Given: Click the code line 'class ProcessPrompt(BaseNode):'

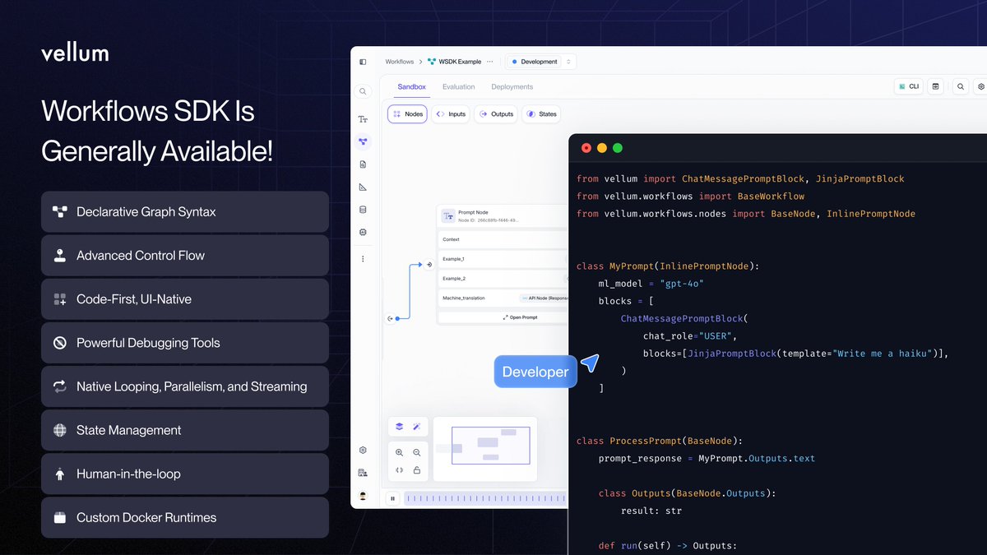Looking at the screenshot, I should pyautogui.click(x=660, y=441).
